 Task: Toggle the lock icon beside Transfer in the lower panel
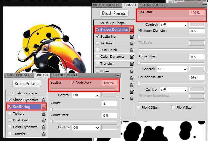[x=44, y=134]
